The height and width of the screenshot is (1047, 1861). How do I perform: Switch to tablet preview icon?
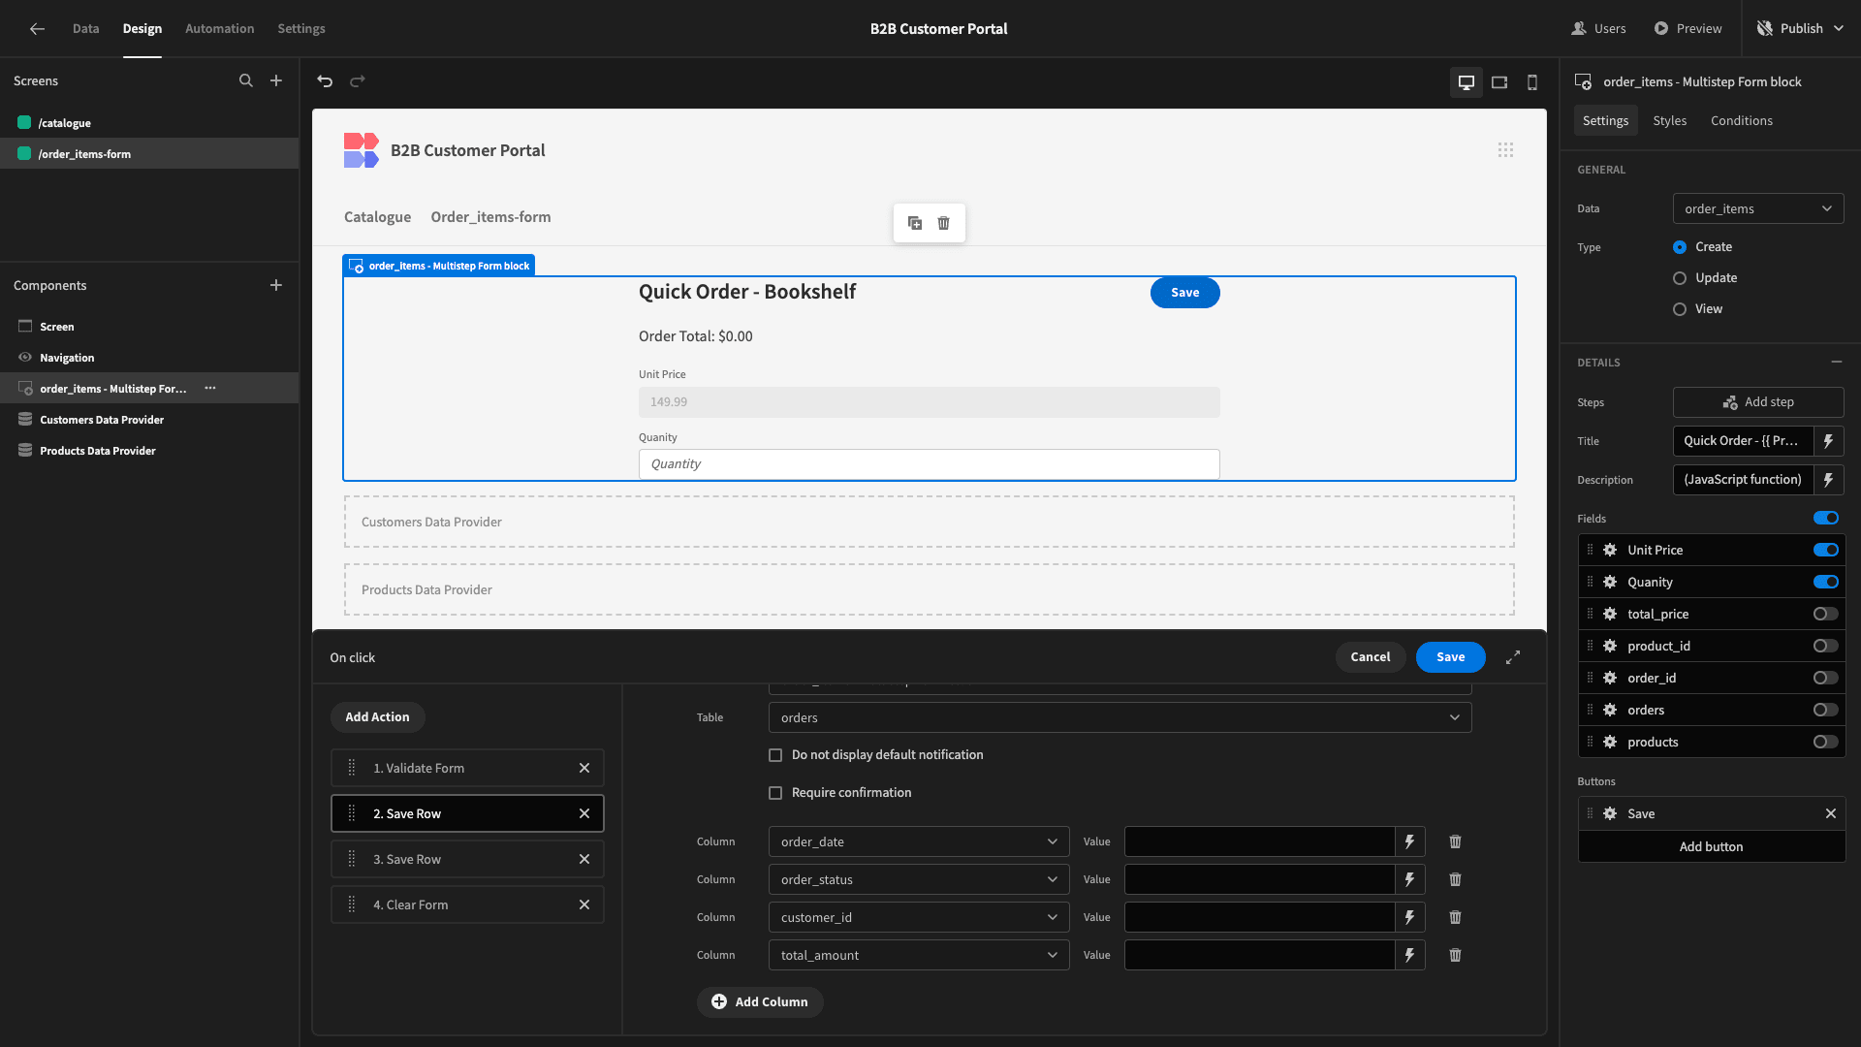click(x=1499, y=82)
